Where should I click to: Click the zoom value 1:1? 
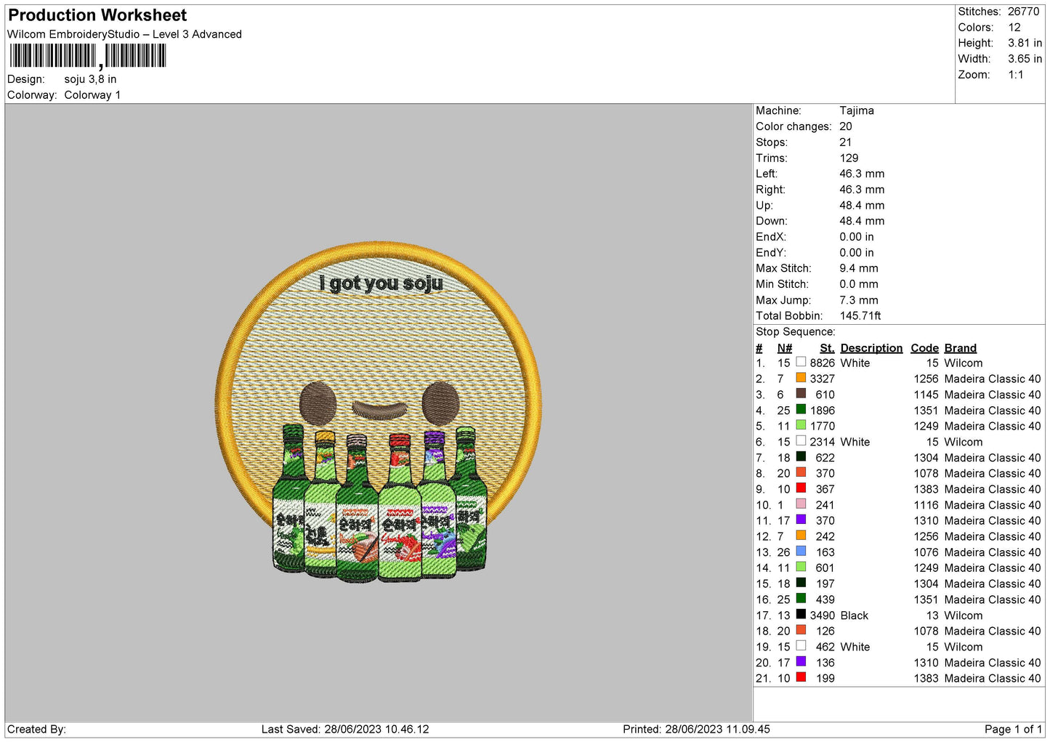point(1015,75)
